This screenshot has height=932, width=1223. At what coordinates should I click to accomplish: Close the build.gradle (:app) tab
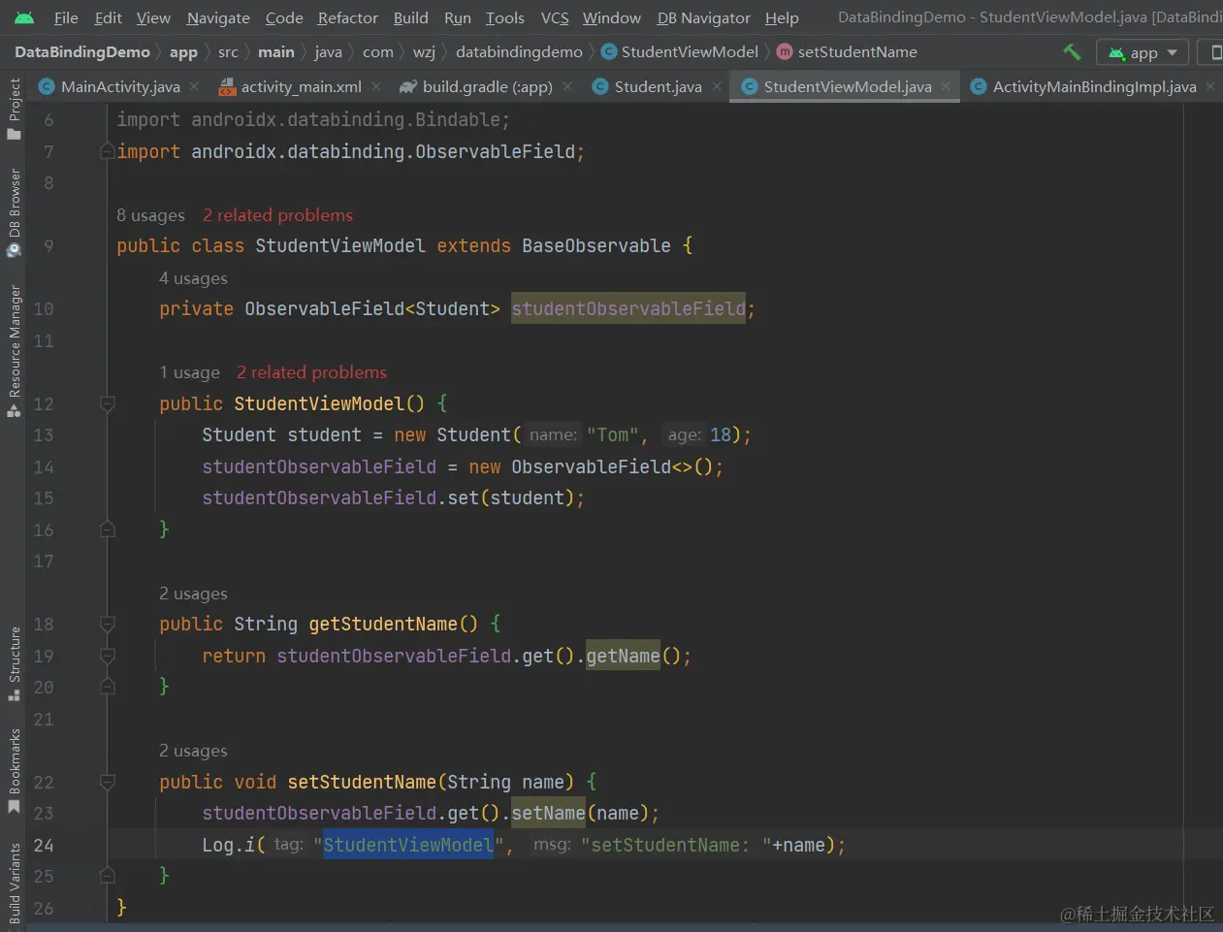[567, 86]
